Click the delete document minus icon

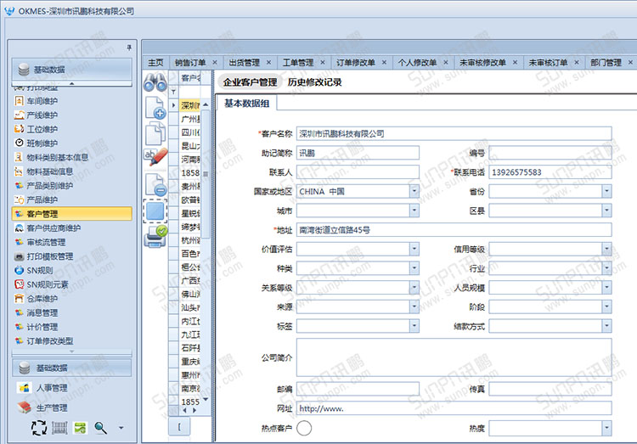tap(155, 184)
